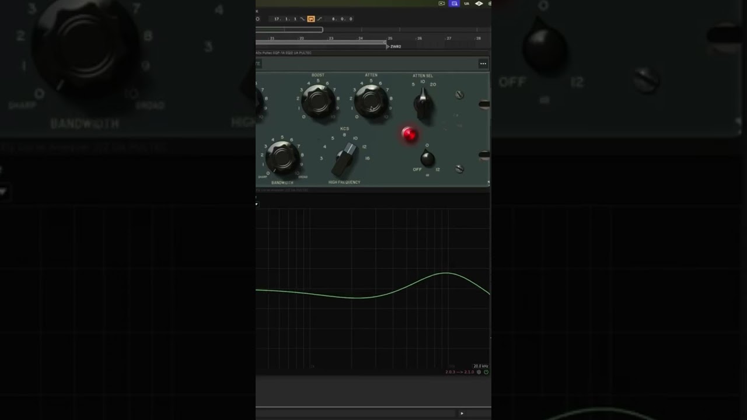Click the overview zoom bar above the ruler

[x=289, y=30]
